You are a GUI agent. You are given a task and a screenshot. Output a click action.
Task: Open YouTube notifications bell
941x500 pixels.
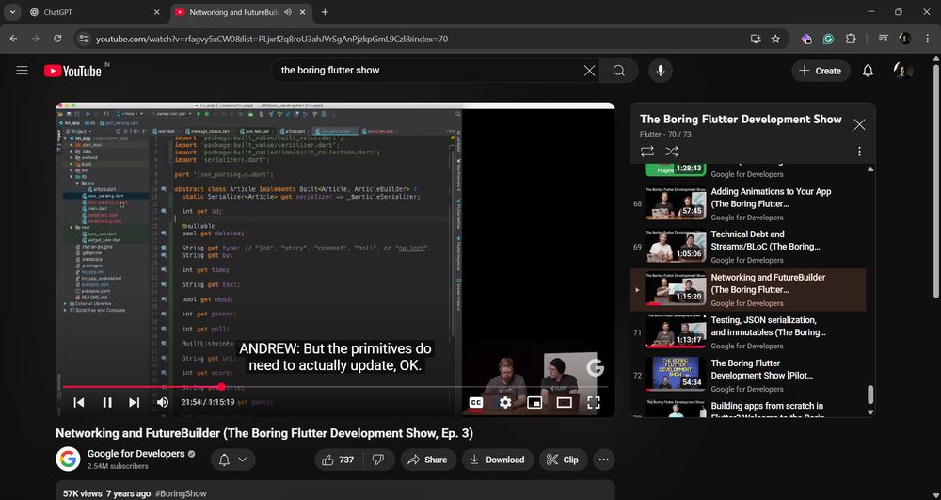[868, 71]
